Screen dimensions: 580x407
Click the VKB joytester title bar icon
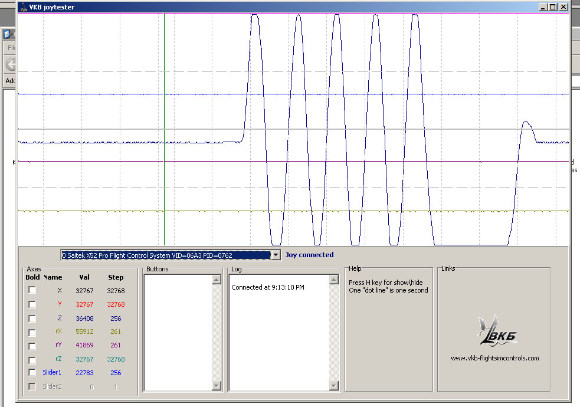point(23,7)
